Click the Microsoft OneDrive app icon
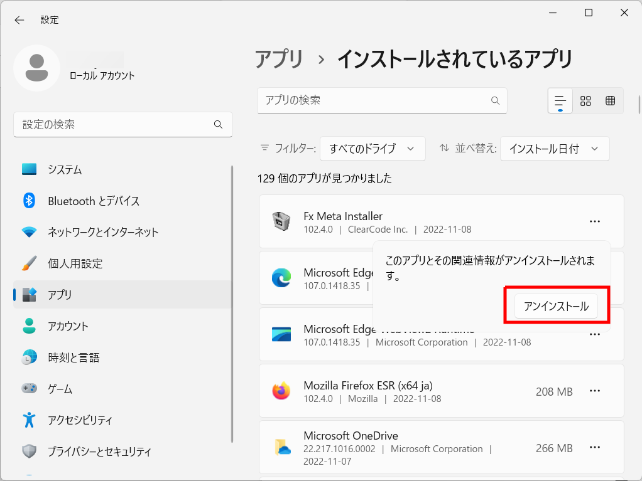 282,448
